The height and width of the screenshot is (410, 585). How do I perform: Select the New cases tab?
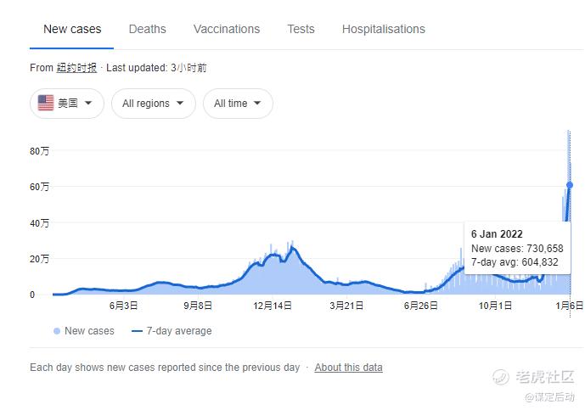point(72,29)
